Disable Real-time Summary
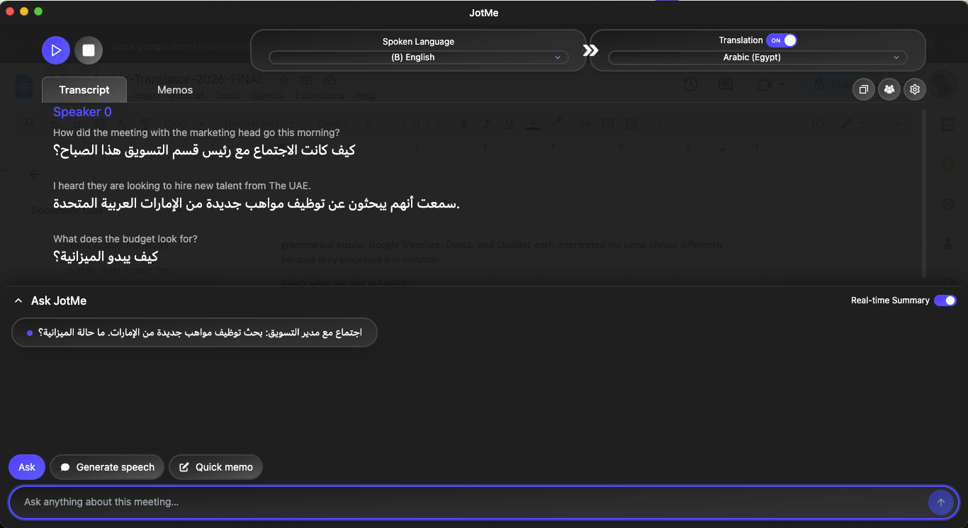 pyautogui.click(x=945, y=300)
